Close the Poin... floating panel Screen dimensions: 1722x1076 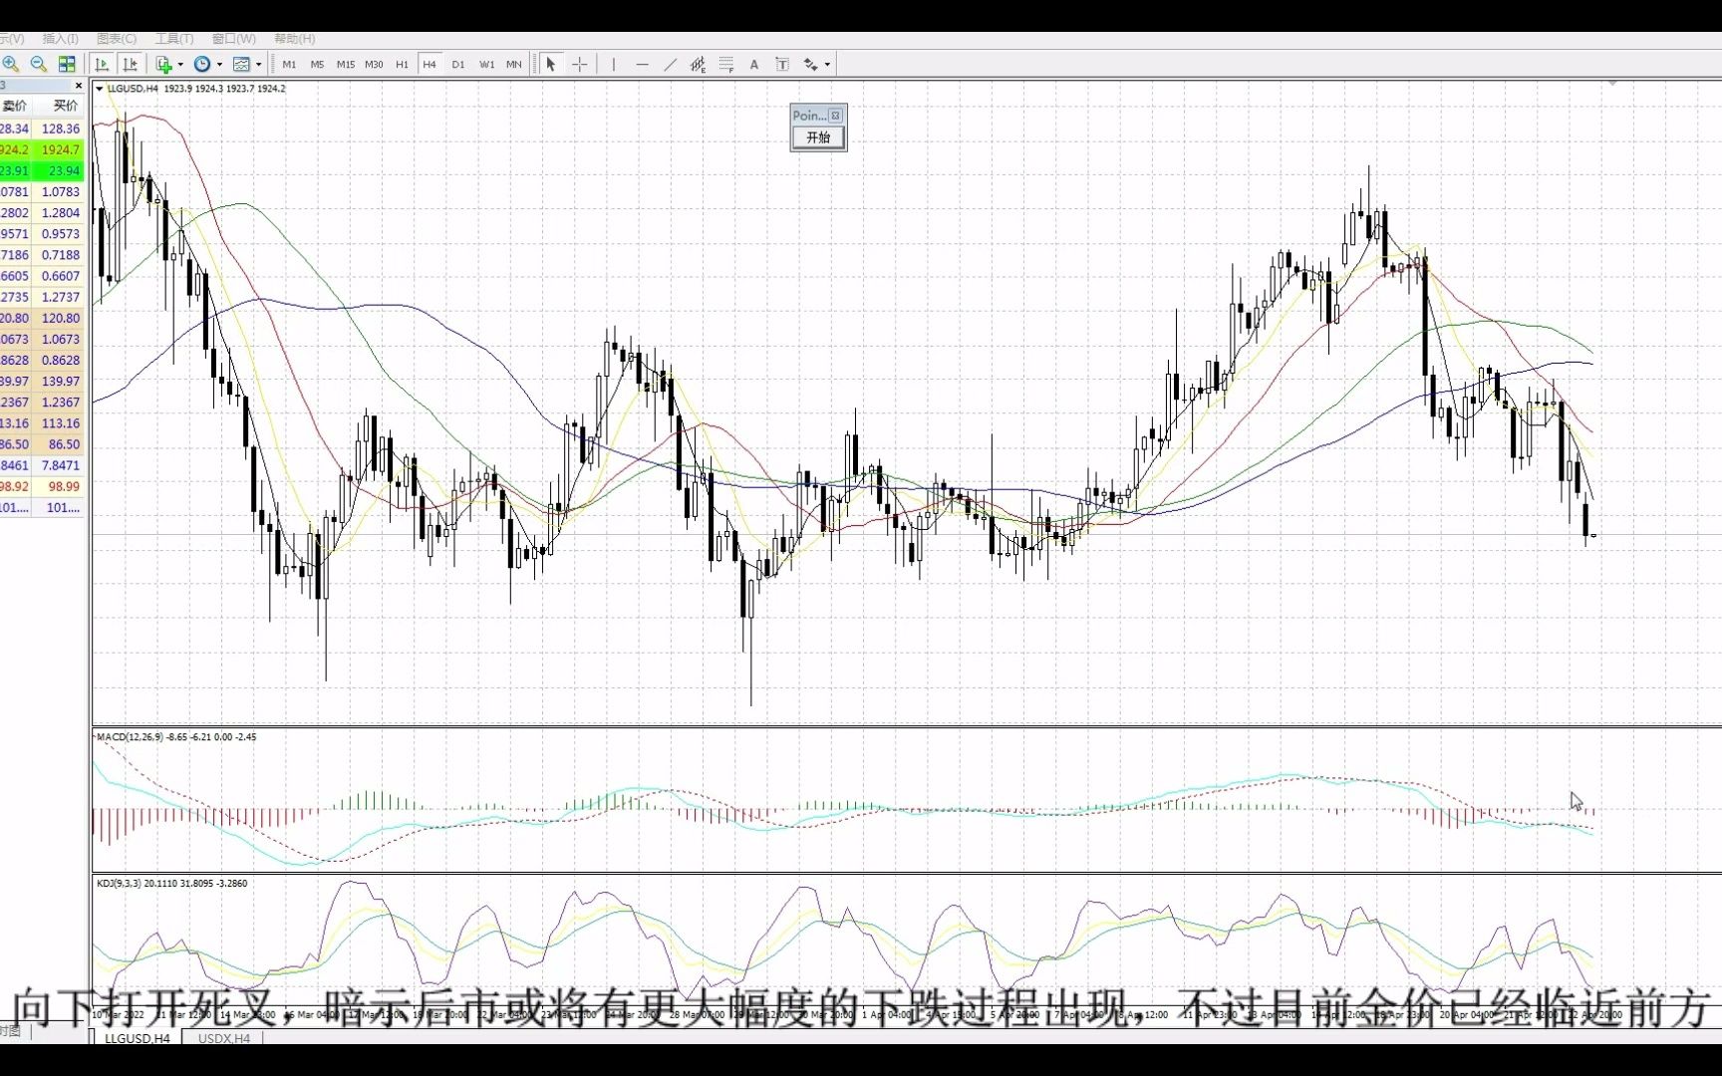coord(835,116)
